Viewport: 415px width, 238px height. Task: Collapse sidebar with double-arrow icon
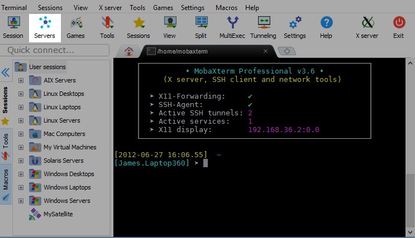pos(6,72)
